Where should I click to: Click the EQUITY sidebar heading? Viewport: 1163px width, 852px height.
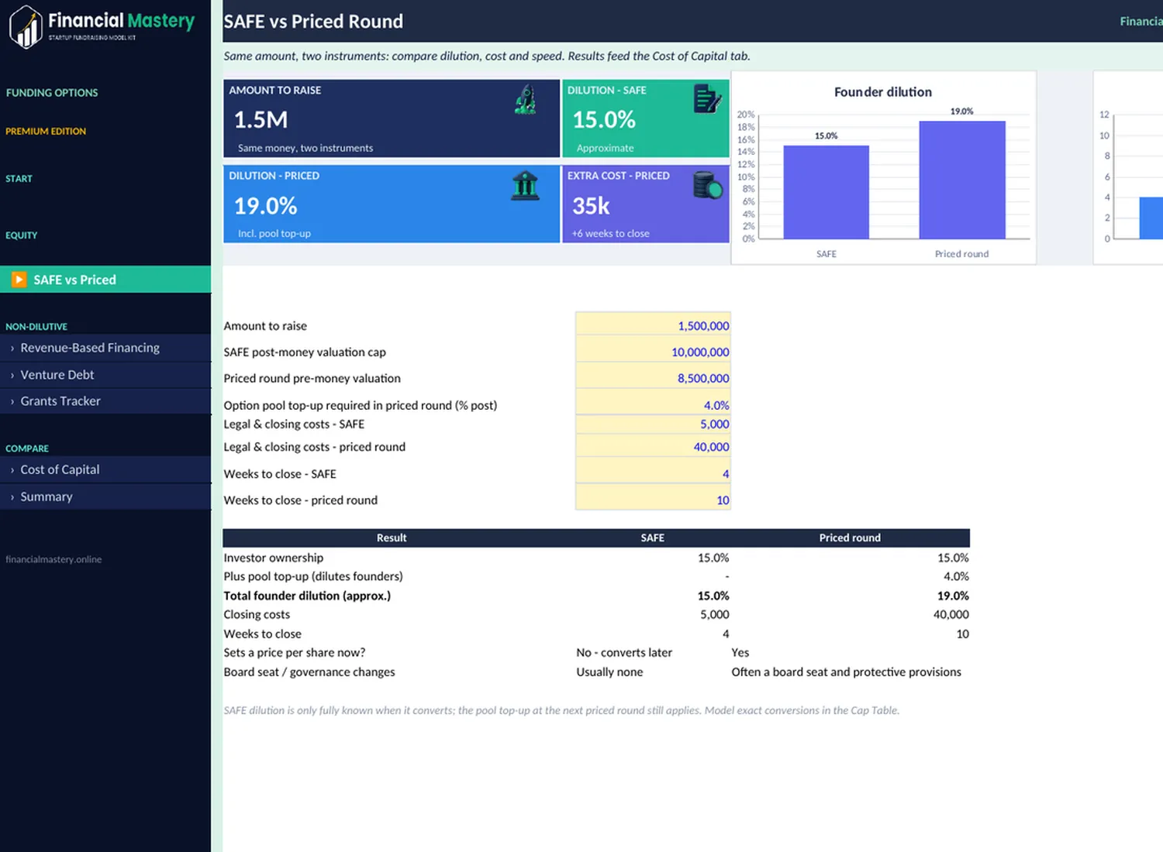coord(22,235)
